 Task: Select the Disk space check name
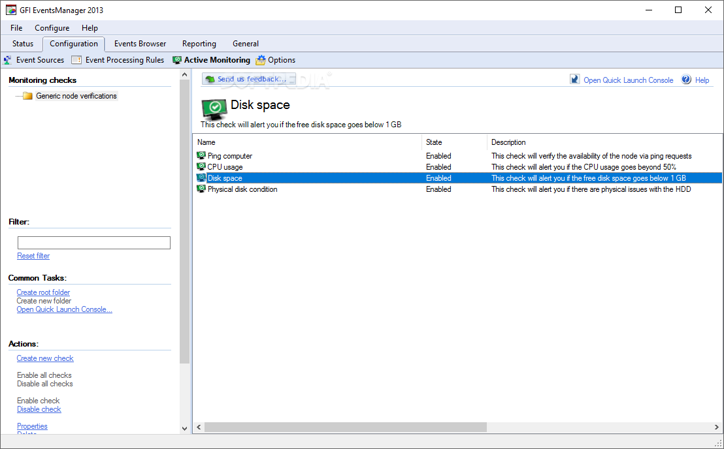(x=225, y=178)
